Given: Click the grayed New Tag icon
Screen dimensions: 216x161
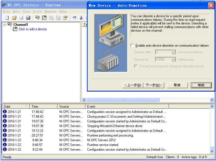Looking at the screenshot, I should tap(58, 18).
